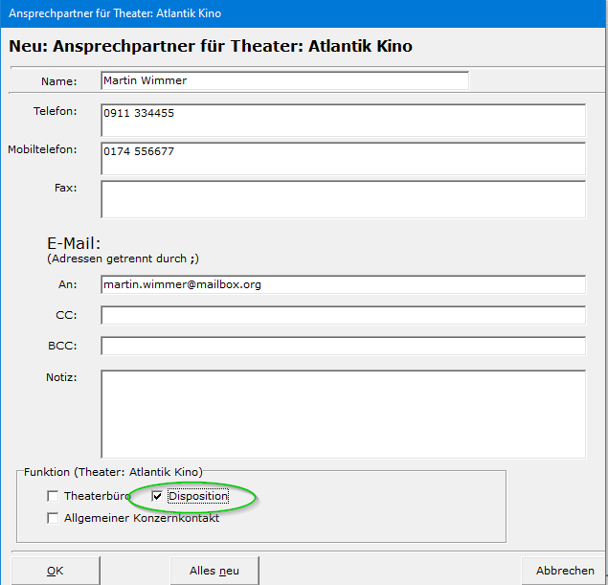This screenshot has width=608, height=585.
Task: Click the CC e-mail field
Action: (x=343, y=315)
